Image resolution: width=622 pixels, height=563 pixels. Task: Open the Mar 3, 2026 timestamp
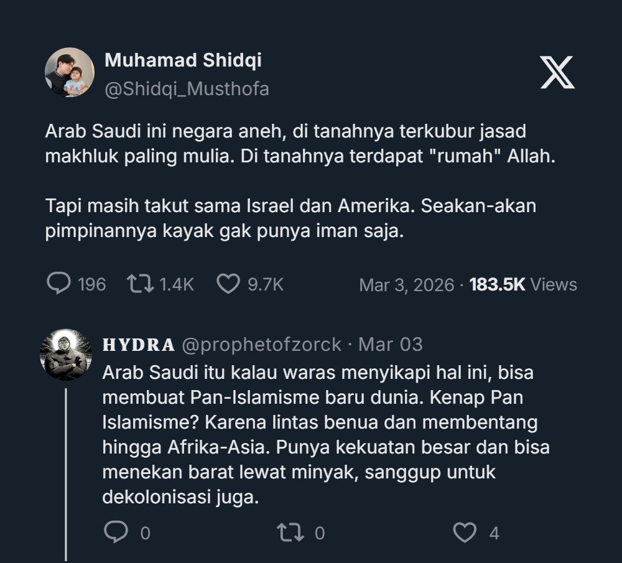[407, 285]
